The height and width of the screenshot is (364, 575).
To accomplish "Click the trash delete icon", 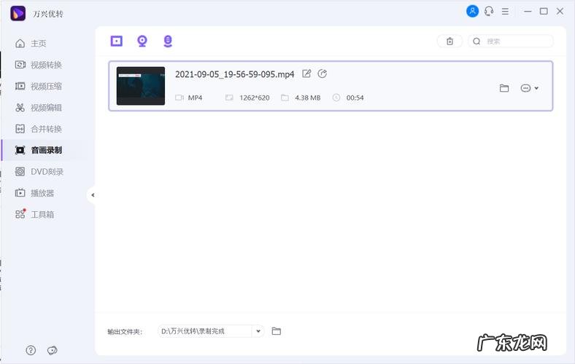I will [x=449, y=41].
